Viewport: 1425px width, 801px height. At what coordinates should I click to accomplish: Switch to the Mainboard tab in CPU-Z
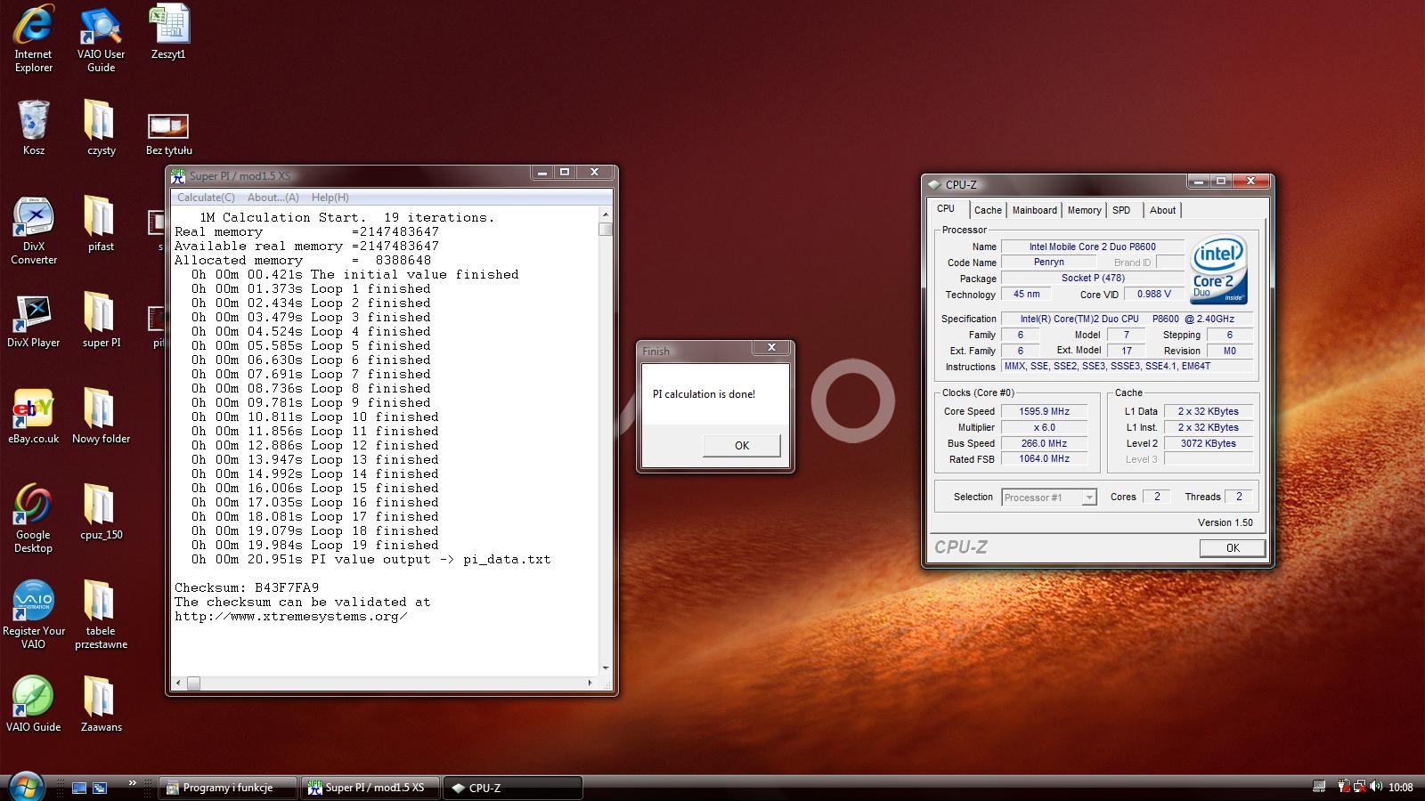coord(1034,210)
